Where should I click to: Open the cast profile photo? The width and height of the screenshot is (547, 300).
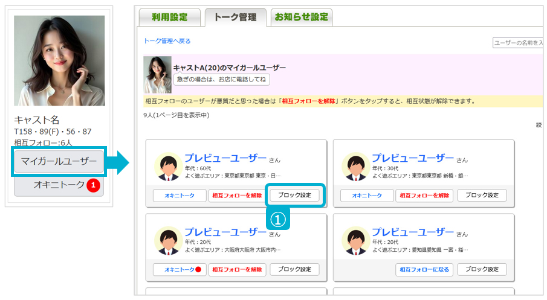pyautogui.click(x=59, y=60)
